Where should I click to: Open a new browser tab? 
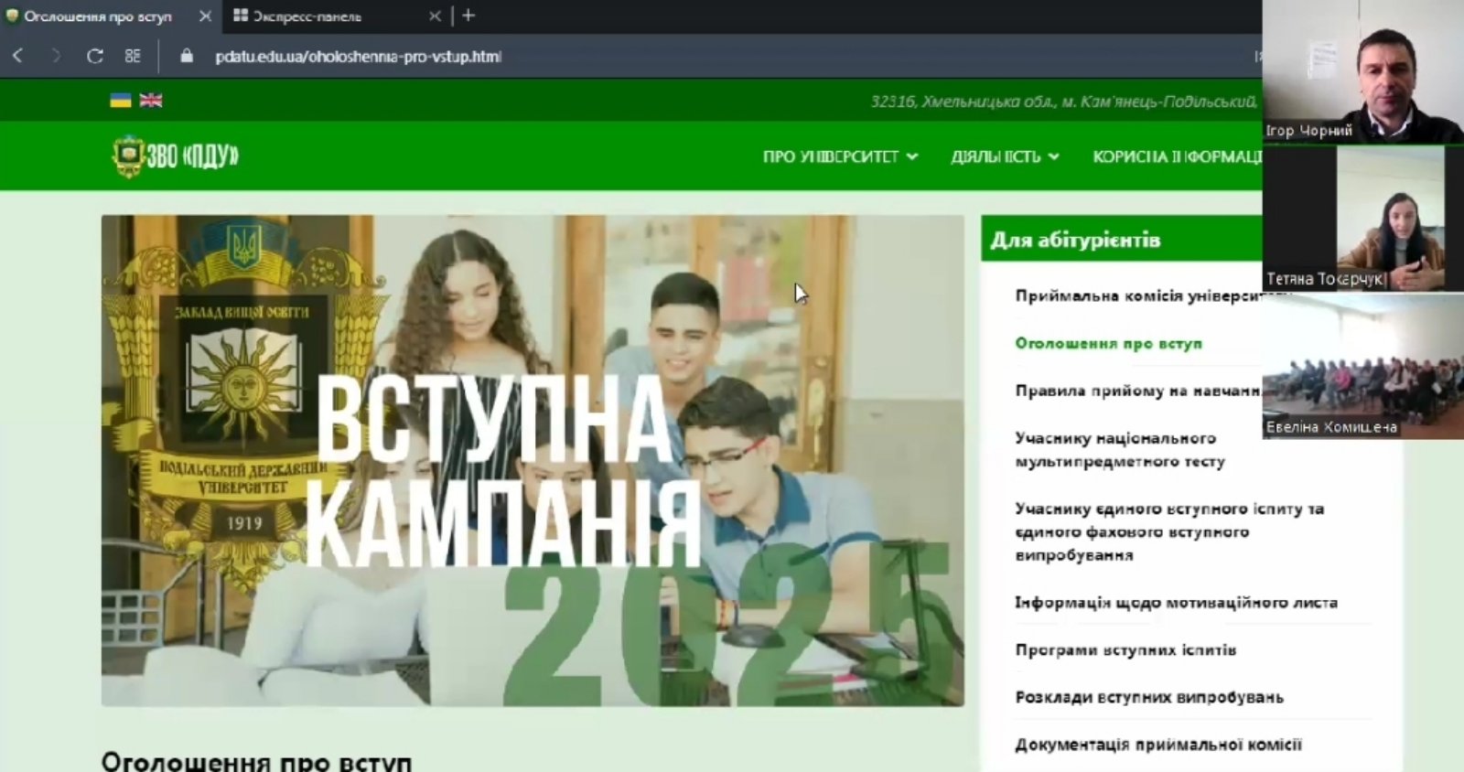(468, 16)
